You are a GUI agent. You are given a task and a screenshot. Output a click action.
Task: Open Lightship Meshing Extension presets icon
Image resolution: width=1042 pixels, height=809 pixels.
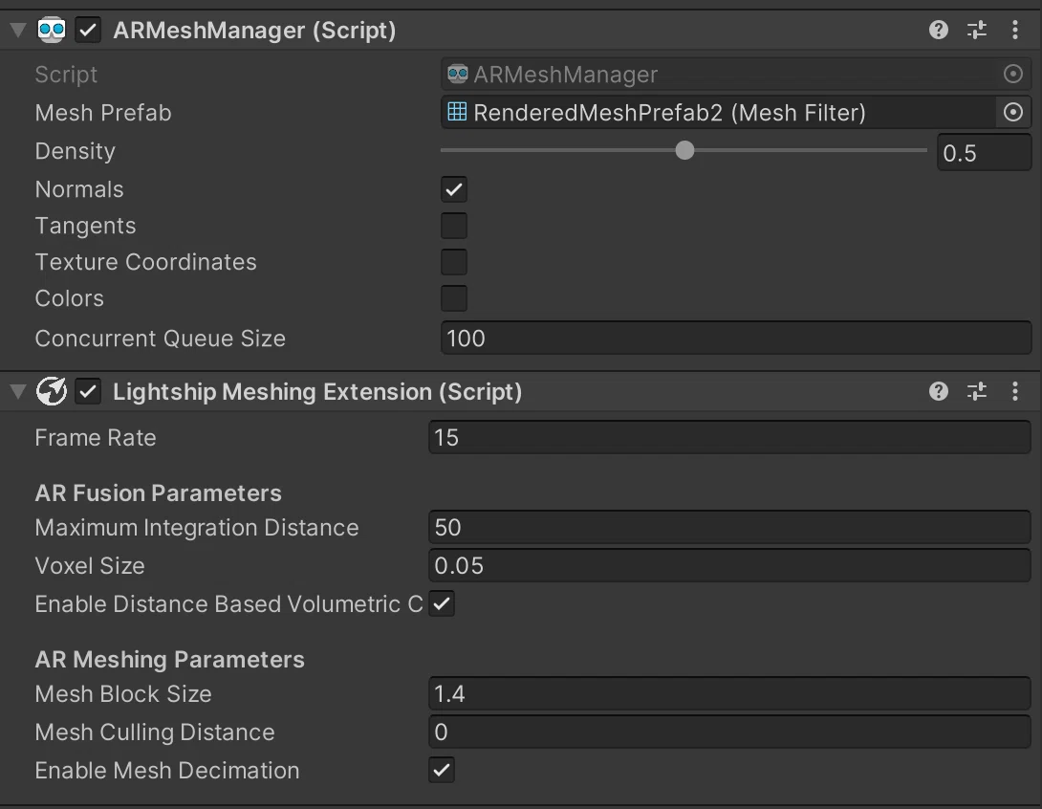pyautogui.click(x=976, y=391)
